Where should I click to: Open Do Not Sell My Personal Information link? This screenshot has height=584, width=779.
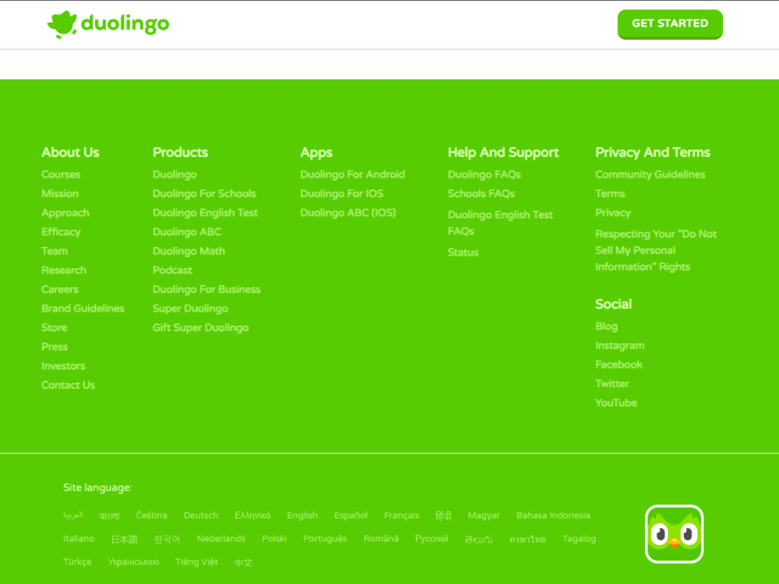pos(656,250)
